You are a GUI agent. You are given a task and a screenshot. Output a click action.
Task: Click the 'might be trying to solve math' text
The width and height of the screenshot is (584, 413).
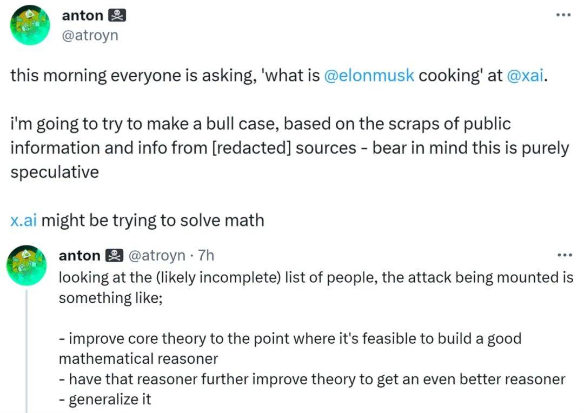(152, 221)
